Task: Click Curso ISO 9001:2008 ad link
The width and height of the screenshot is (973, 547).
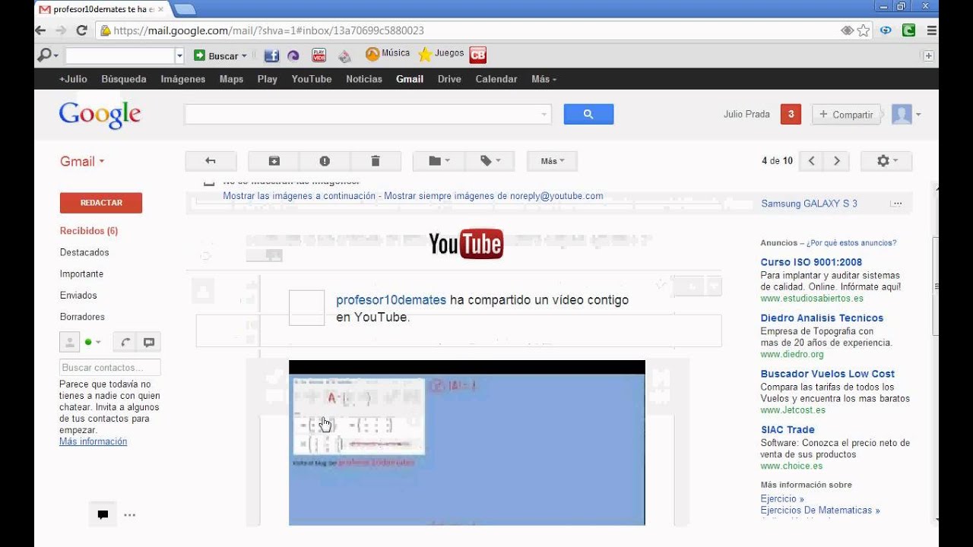Action: coord(811,262)
